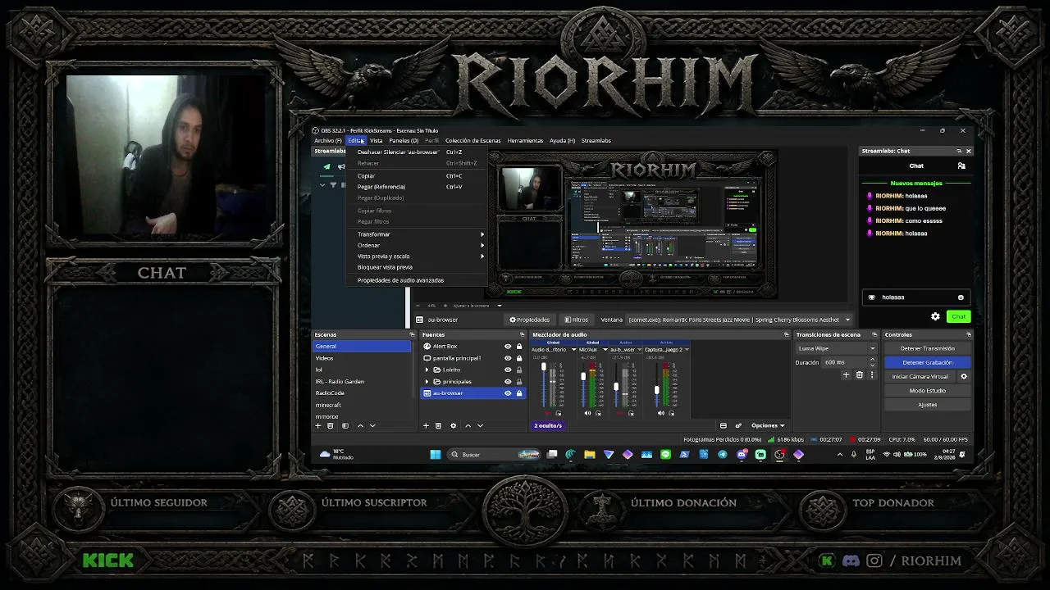Open the transition three-dot options menu
Screen dimensions: 1050x590
click(870, 375)
